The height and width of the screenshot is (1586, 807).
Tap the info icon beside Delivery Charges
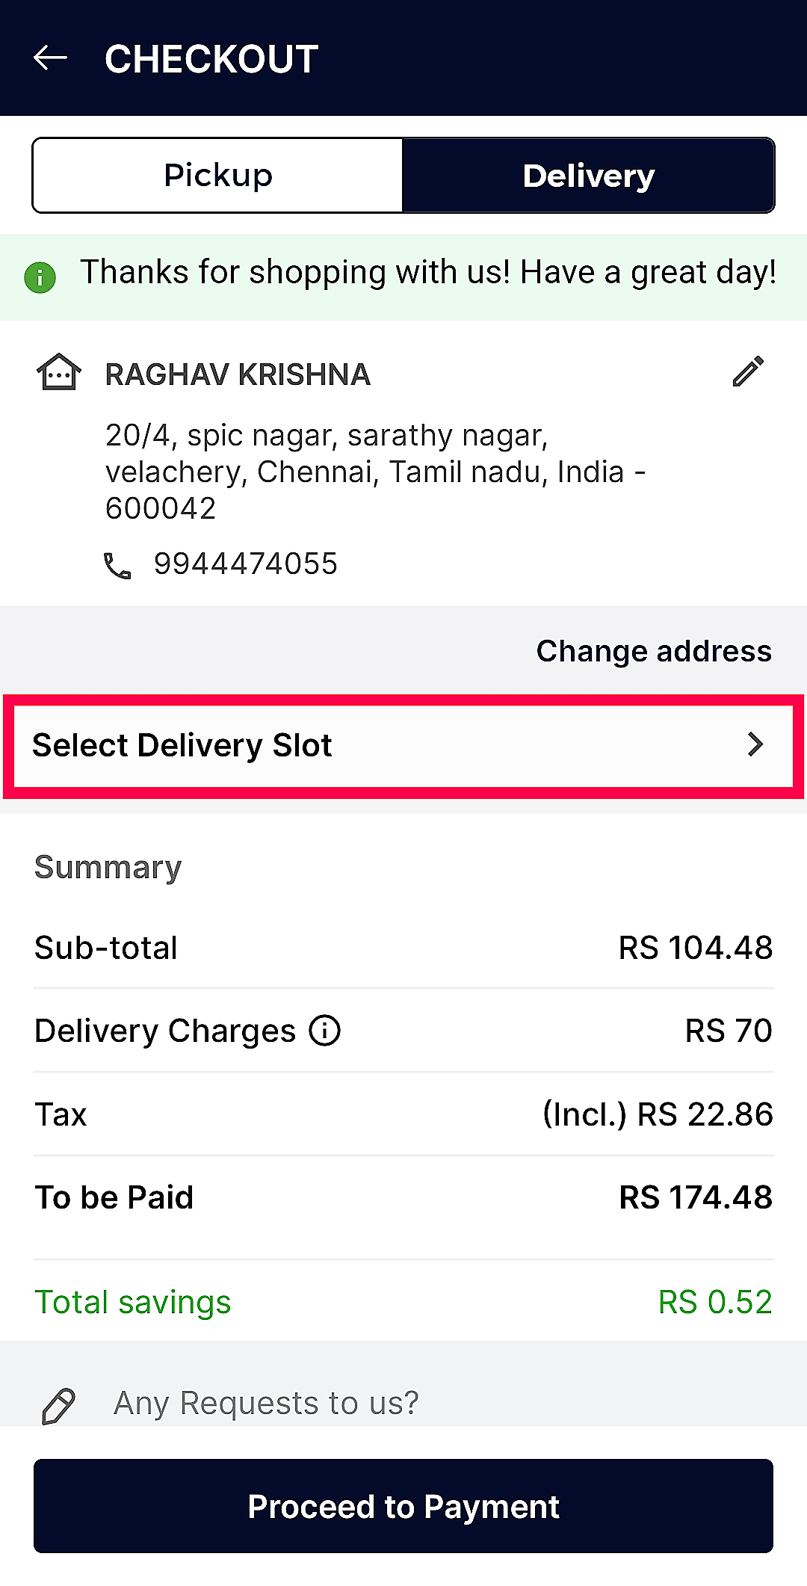pyautogui.click(x=325, y=1031)
